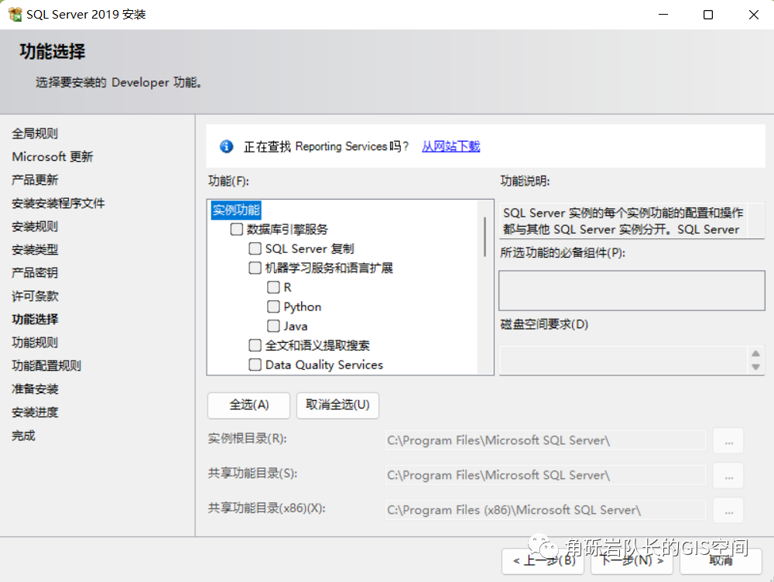Maximize the SQL Server 2019 setup window
Image resolution: width=774 pixels, height=582 pixels.
point(708,15)
